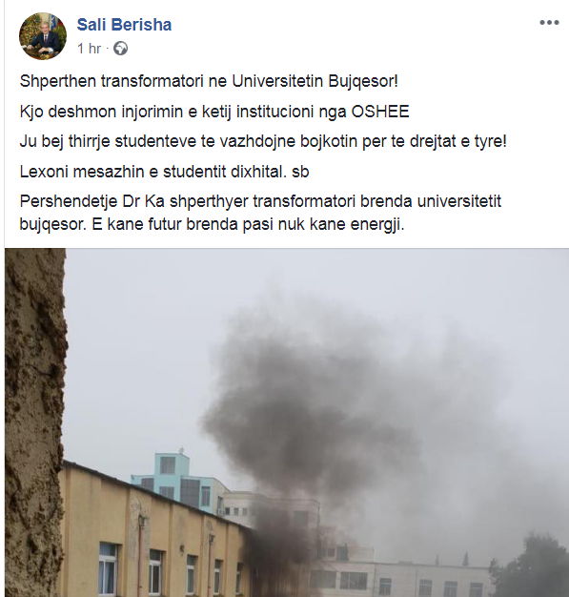Open the three-dot post options menu
The height and width of the screenshot is (597, 569).
tap(549, 23)
